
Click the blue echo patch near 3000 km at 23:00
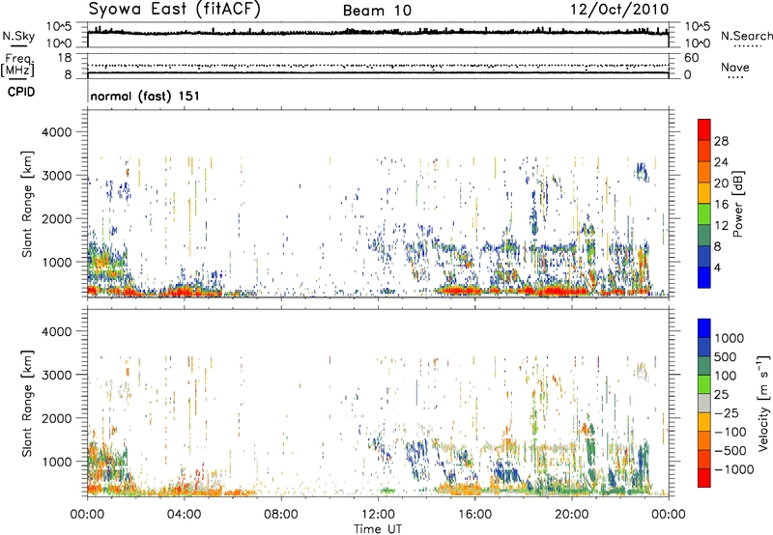[x=642, y=172]
